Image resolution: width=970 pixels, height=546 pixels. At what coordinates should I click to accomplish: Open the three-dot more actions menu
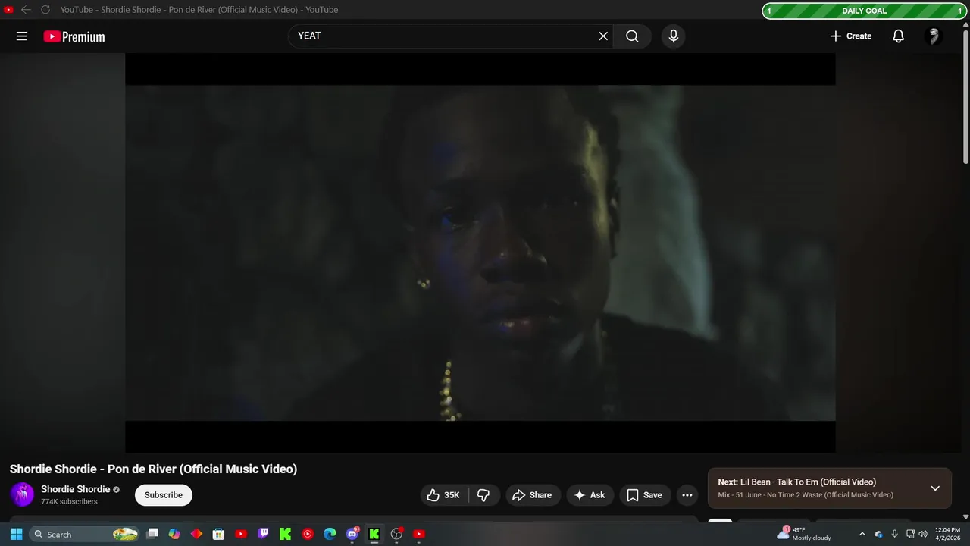[x=687, y=495]
